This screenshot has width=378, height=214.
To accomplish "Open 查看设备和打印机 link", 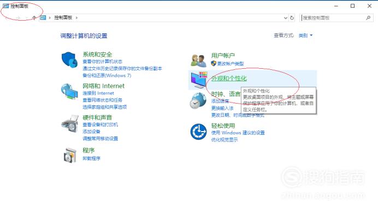I will tap(101, 124).
